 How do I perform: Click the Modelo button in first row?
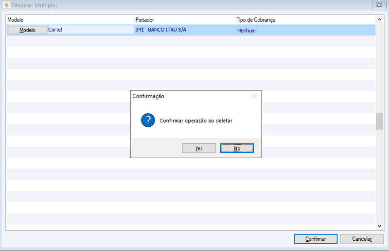tap(27, 30)
